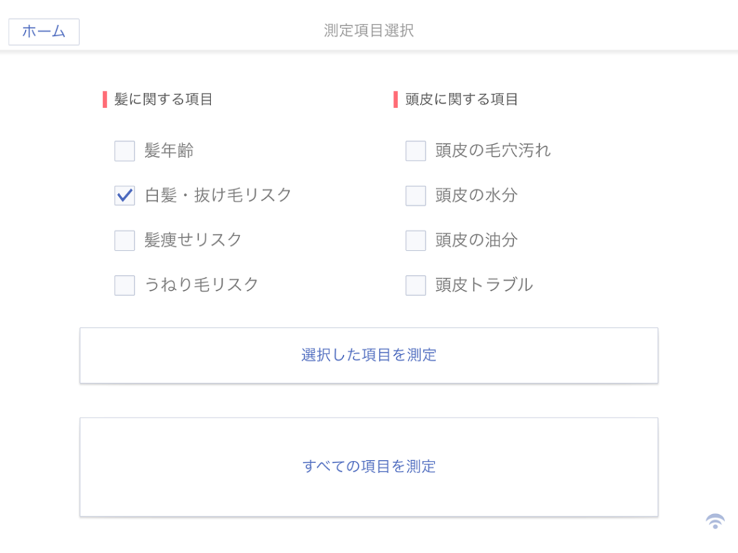
Task: Enable the 頭皮の水分 checkbox
Action: [416, 196]
